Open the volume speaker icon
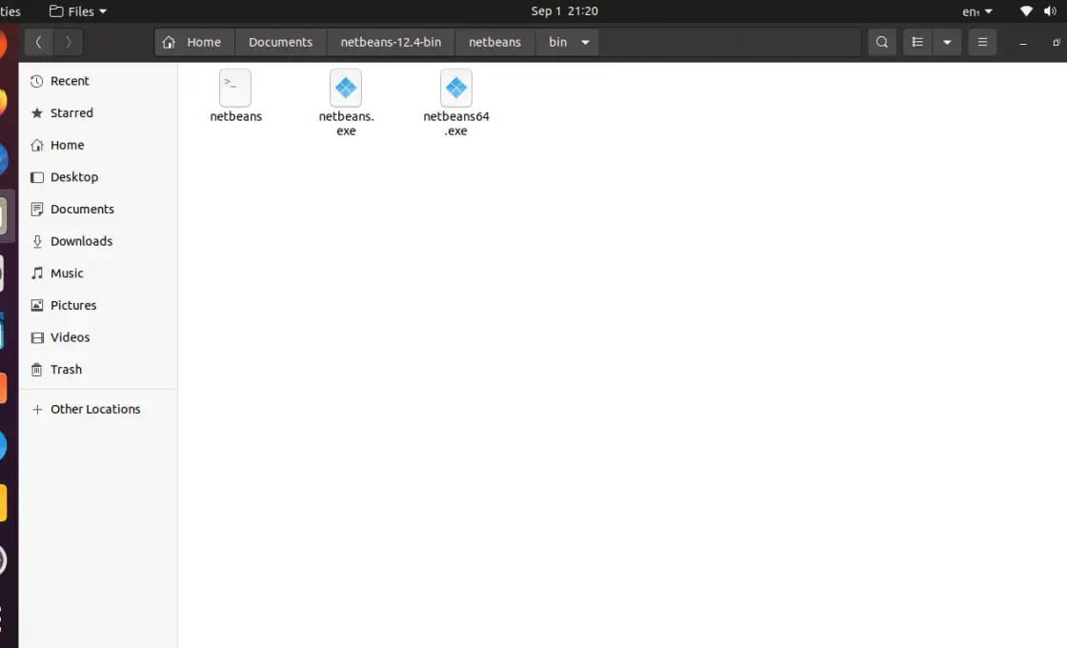1067x648 pixels. click(1050, 10)
